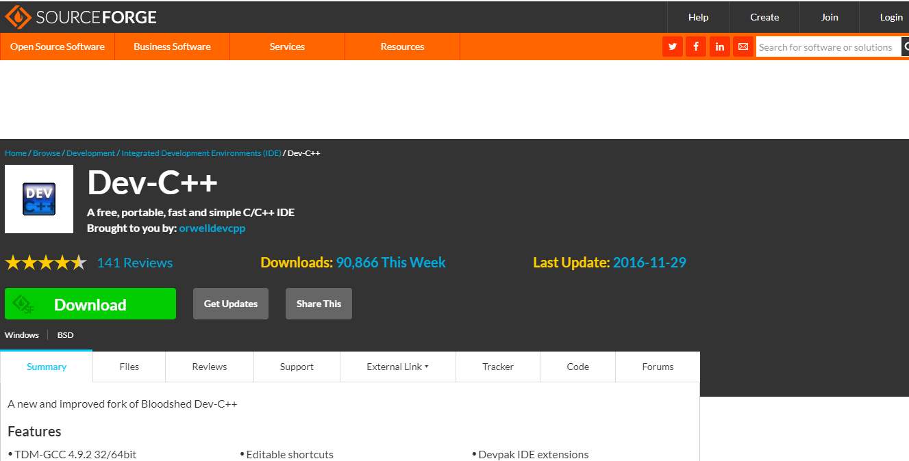Click Join in the top bar
Viewport: 909px width, 461px height.
(x=830, y=17)
